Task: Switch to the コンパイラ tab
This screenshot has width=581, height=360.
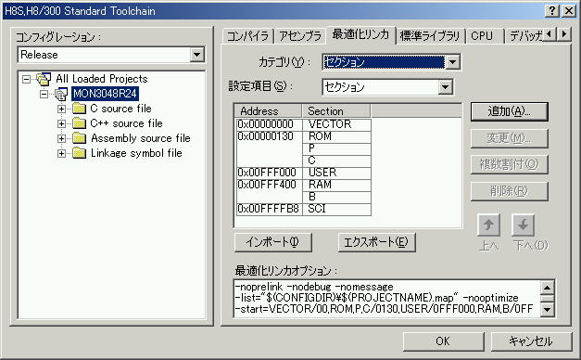Action: (x=248, y=36)
